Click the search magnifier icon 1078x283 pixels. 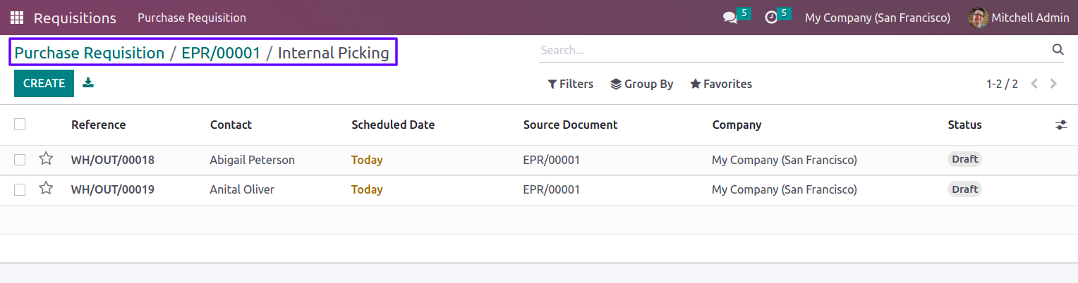point(1058,49)
